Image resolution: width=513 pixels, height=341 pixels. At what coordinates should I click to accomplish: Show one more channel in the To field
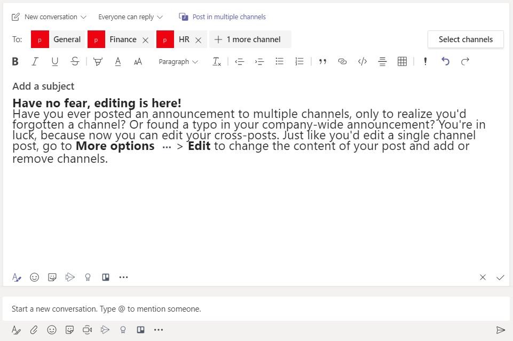(249, 39)
